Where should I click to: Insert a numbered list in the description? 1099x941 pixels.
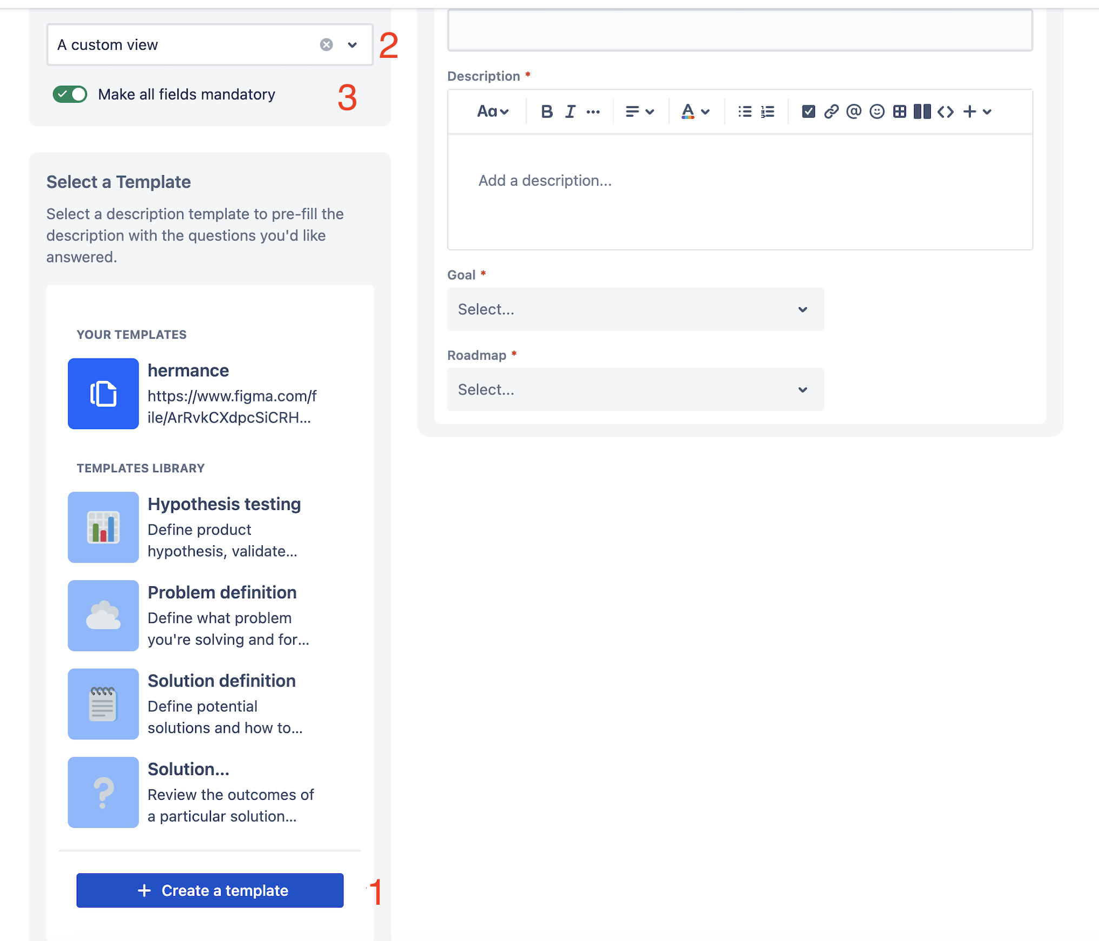[x=767, y=111]
